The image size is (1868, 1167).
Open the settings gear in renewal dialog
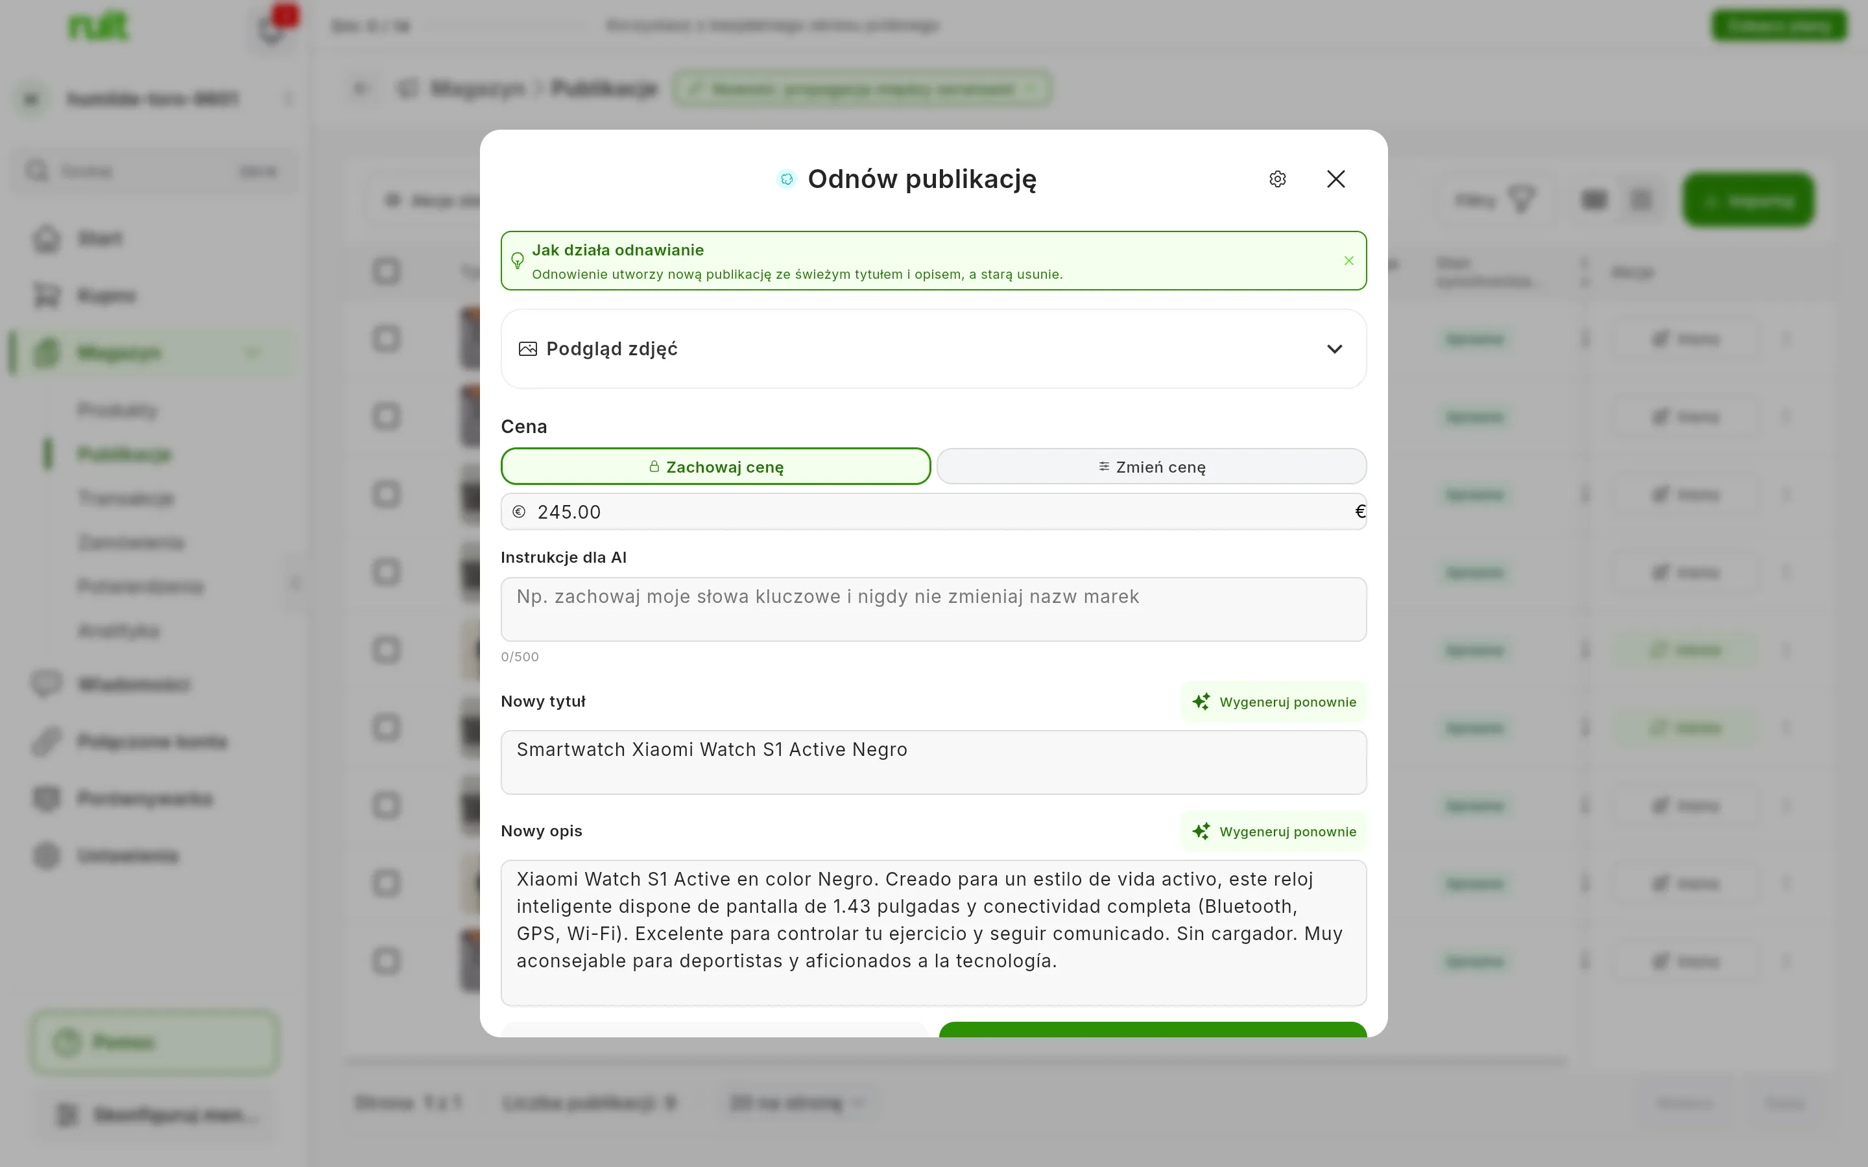pos(1278,179)
